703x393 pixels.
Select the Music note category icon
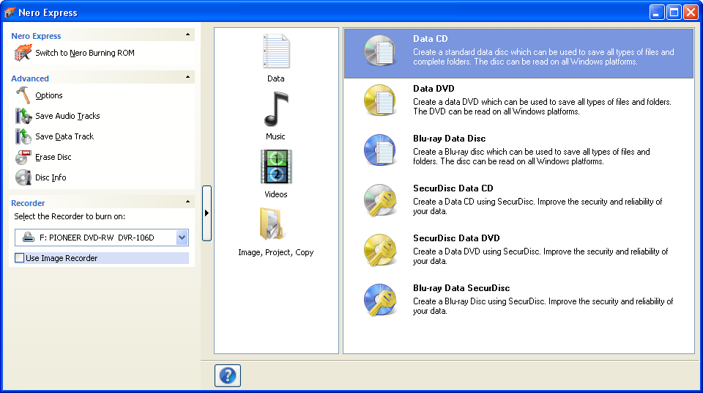[x=276, y=109]
